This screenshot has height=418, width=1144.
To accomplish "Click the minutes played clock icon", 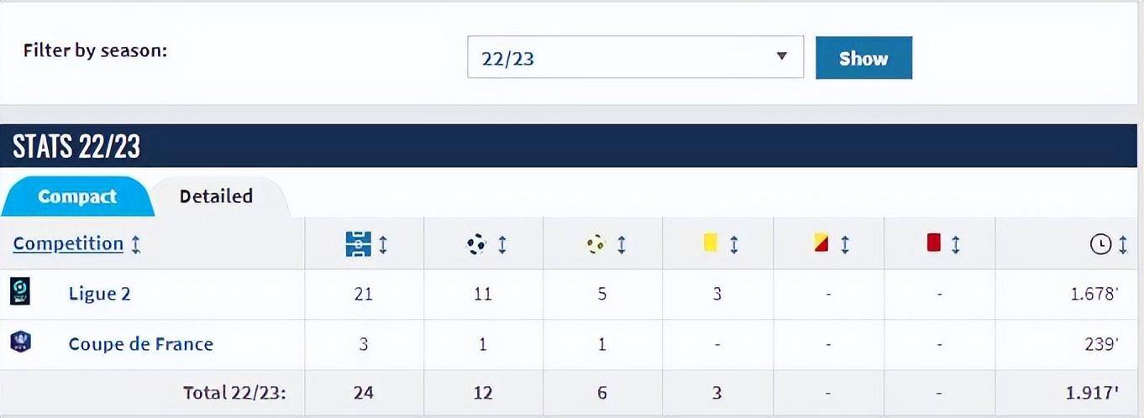I will click(x=1100, y=244).
